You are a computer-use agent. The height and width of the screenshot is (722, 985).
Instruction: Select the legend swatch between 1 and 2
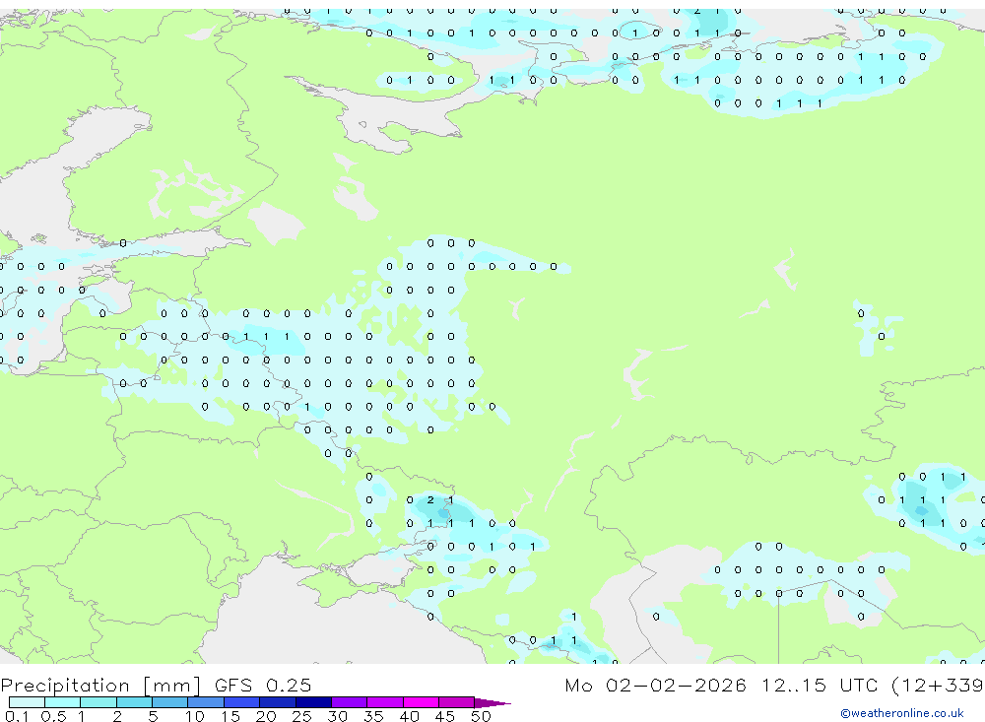click(x=98, y=702)
